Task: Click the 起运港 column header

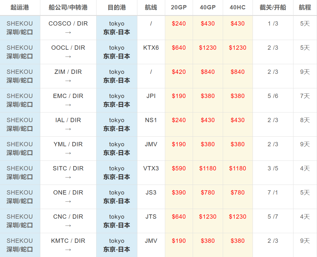Action: pos(20,8)
